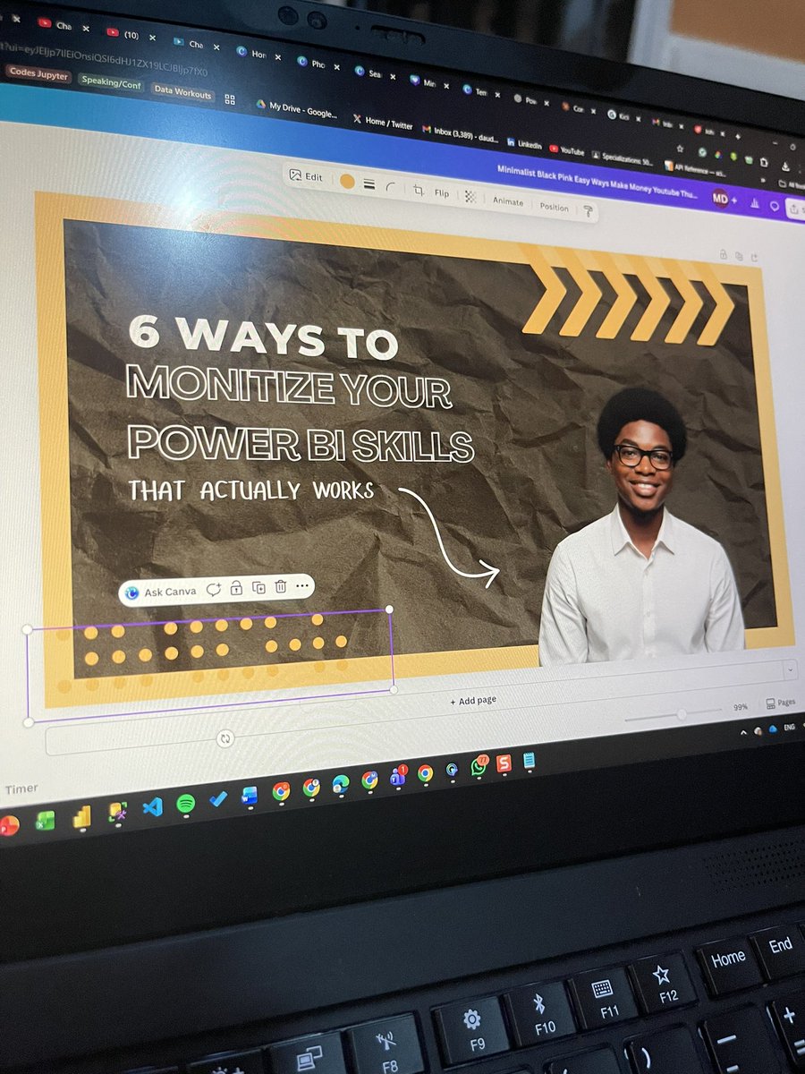
Task: Open the corner rounding icon
Action: tap(390, 187)
